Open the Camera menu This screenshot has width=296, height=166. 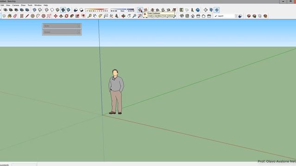pos(16,5)
